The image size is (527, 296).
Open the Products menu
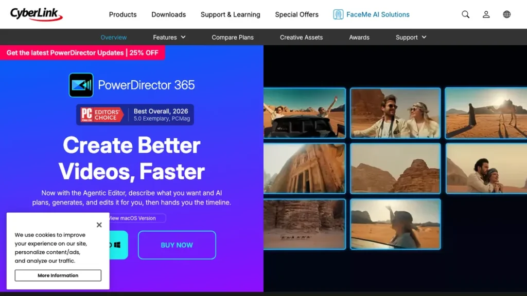click(122, 14)
